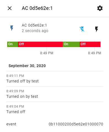Select first green On segment in history bar
Viewport: 109px width, 132px height.
pos(12,44)
